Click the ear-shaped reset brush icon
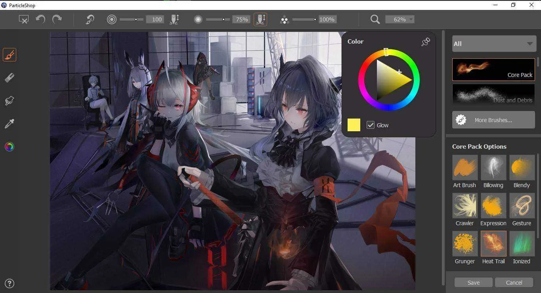 tap(90, 19)
